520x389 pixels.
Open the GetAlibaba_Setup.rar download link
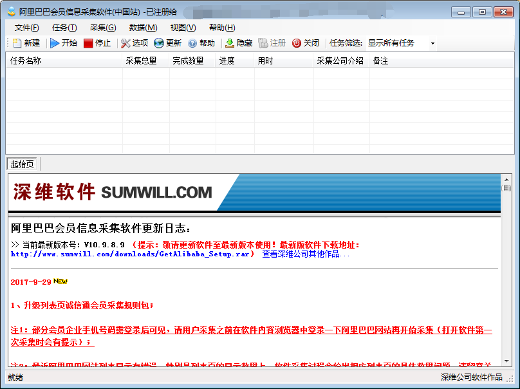(130, 254)
